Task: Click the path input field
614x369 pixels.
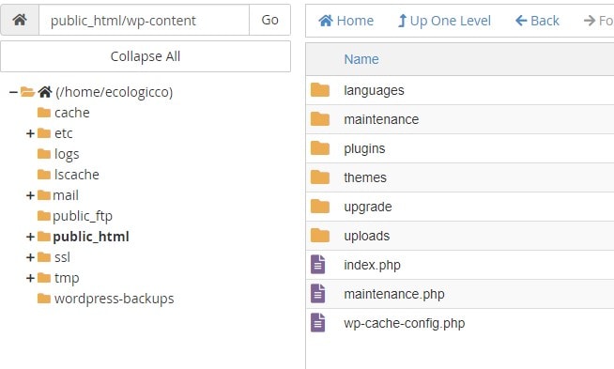Action: [x=144, y=20]
